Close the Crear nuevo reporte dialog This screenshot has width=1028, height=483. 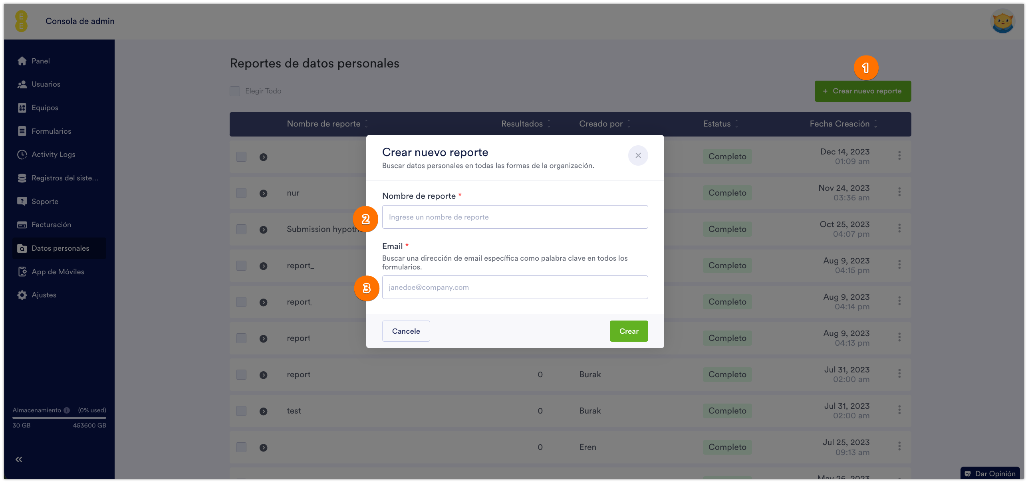pos(638,155)
